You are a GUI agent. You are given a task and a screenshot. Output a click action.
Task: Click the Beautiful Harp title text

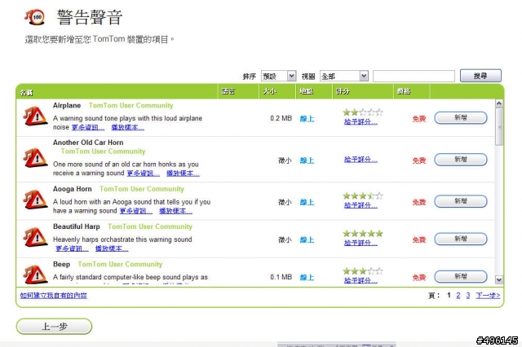(76, 226)
